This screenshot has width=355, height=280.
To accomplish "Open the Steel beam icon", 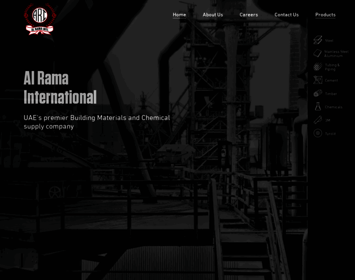I will click(x=318, y=40).
